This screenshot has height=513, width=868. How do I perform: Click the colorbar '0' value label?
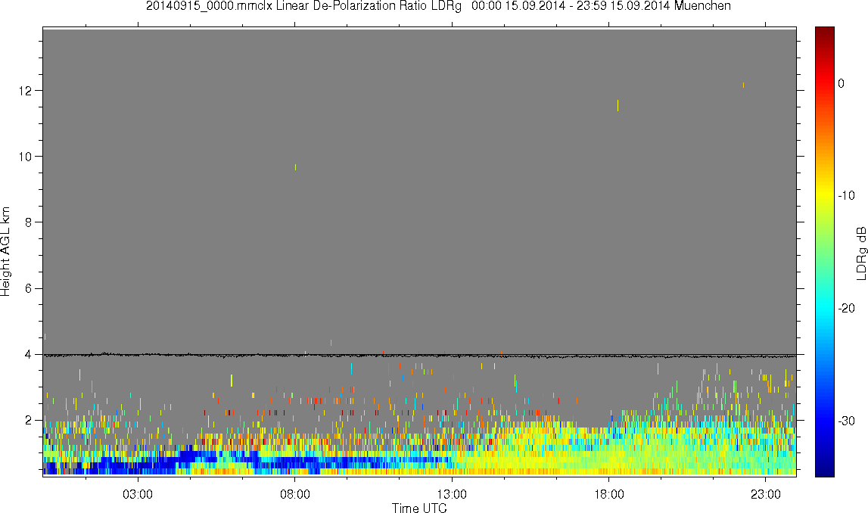tap(842, 83)
